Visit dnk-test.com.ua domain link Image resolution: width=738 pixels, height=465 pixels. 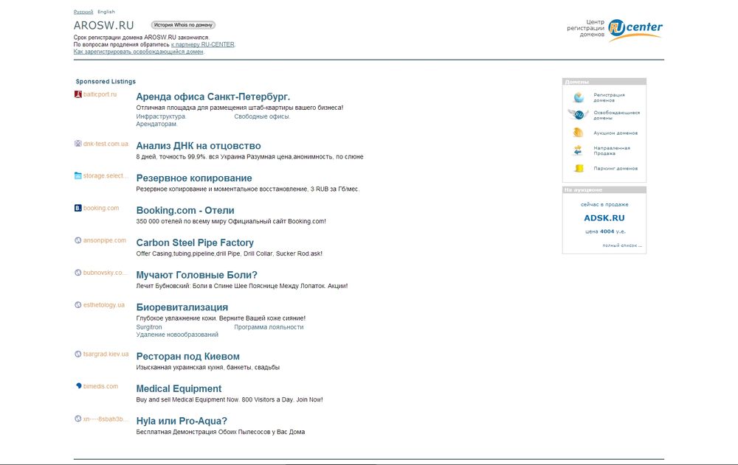point(106,144)
